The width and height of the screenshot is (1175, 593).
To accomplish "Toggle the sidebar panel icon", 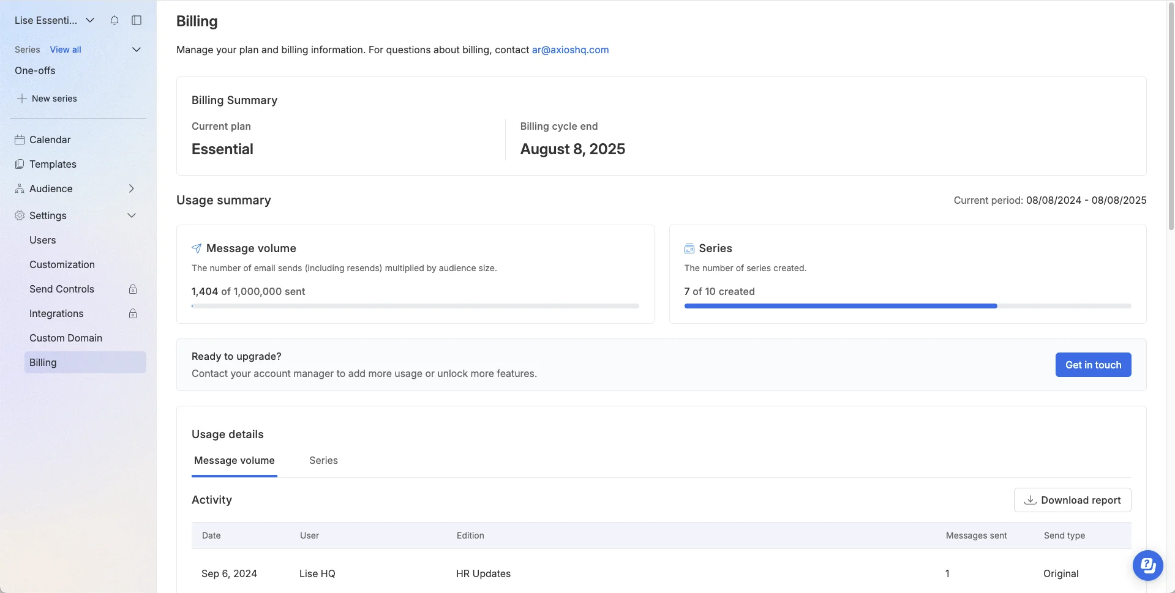I will point(137,20).
